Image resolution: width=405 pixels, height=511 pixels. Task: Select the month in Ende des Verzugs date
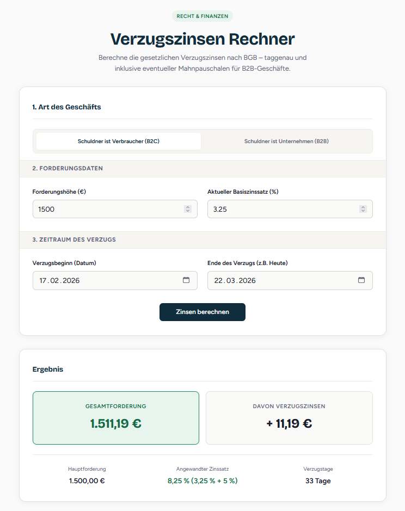pos(231,281)
